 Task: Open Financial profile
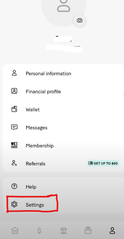click(63, 92)
